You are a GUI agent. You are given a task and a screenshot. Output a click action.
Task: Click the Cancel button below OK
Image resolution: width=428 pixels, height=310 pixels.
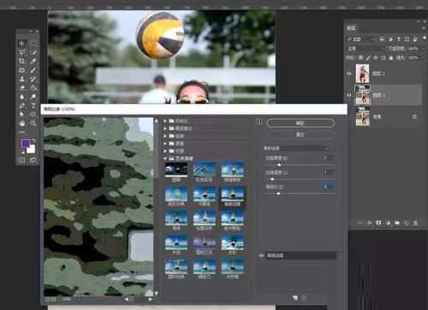click(300, 134)
